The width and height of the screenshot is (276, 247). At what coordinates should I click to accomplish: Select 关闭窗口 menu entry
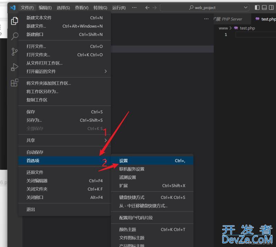[x=65, y=198]
